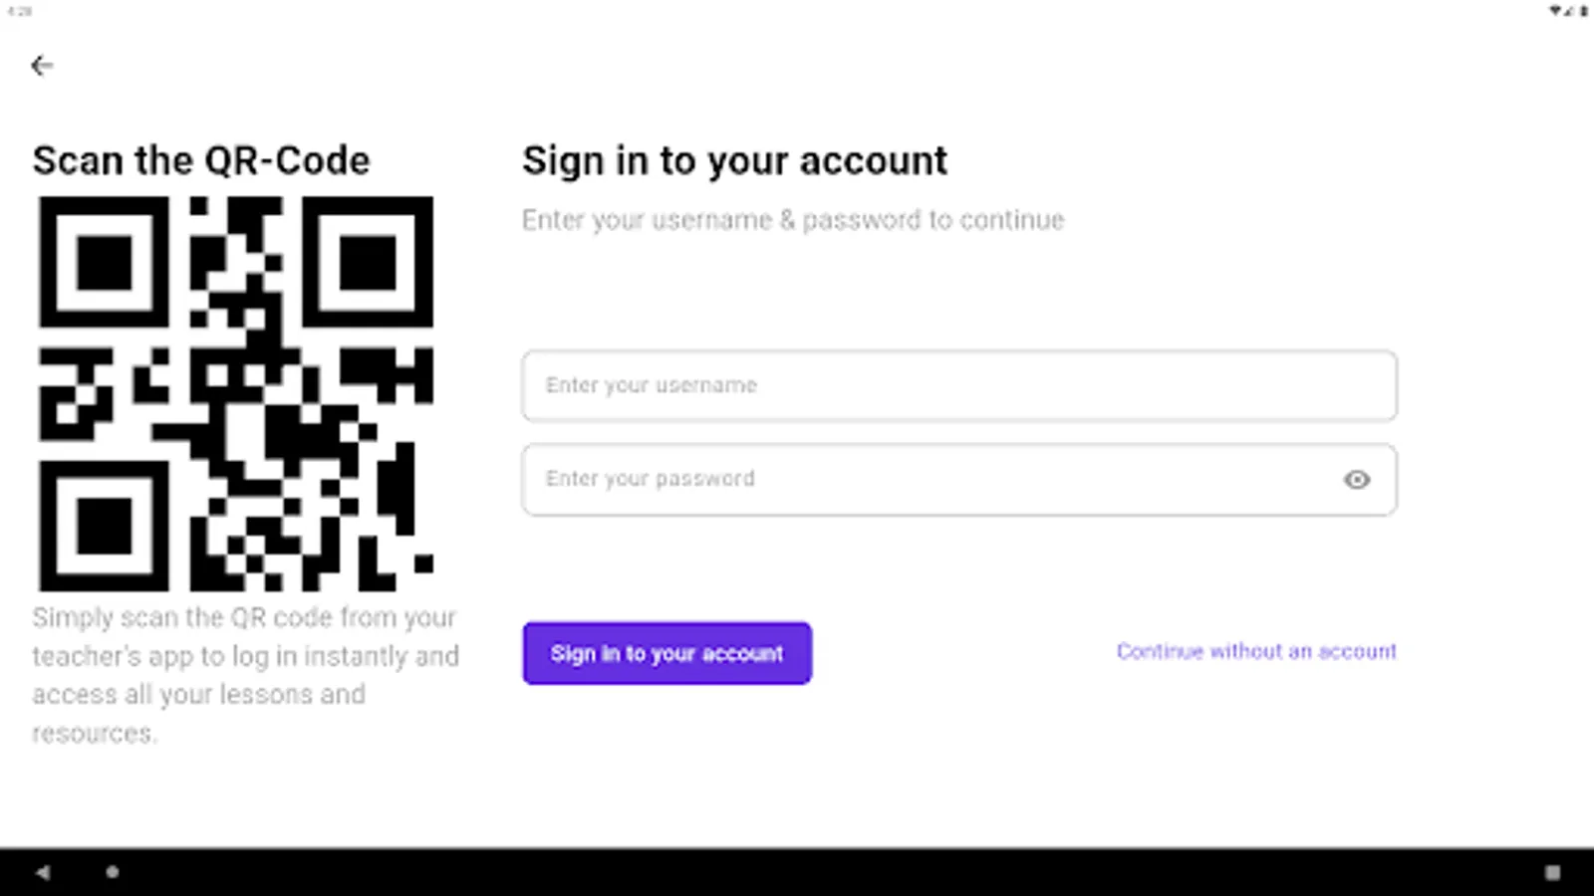The image size is (1594, 896).
Task: Tap the clock time in status bar
Action: pyautogui.click(x=19, y=11)
